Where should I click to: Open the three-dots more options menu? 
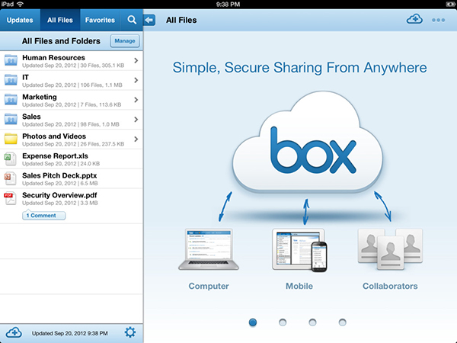point(438,20)
